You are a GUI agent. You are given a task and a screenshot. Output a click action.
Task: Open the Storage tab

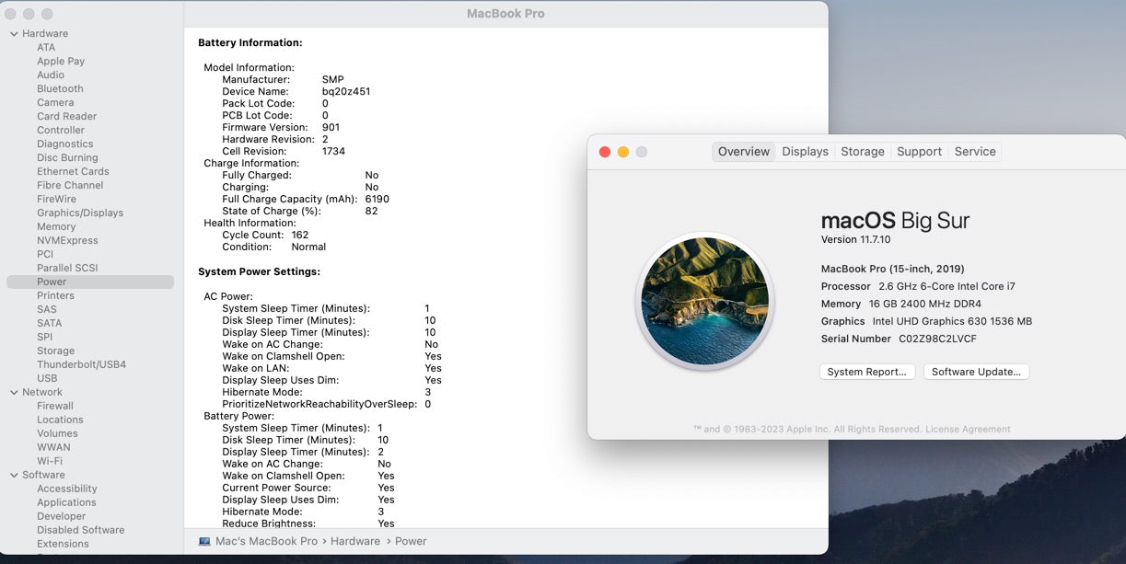[x=862, y=152]
